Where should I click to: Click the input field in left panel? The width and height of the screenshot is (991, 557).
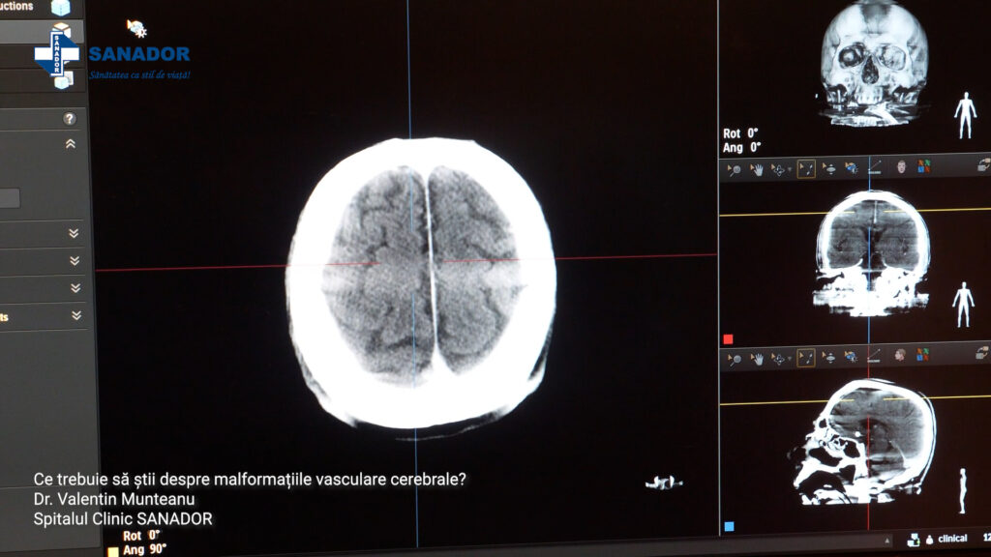click(x=10, y=198)
